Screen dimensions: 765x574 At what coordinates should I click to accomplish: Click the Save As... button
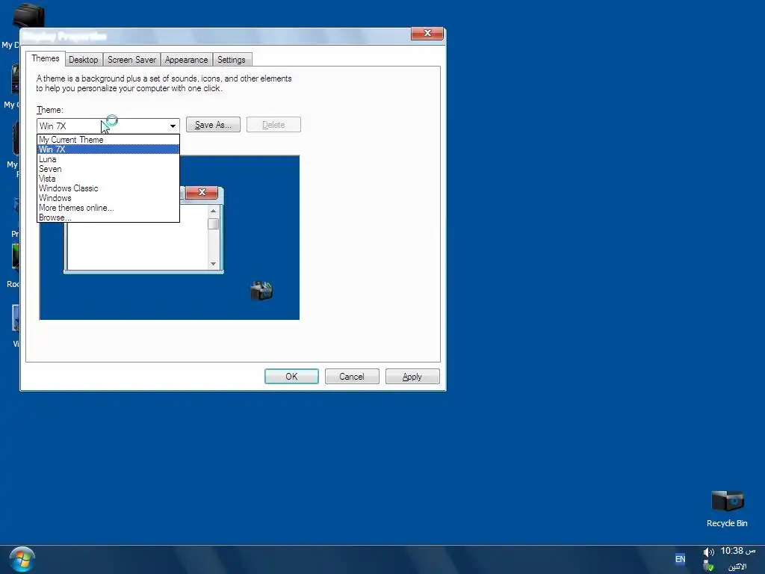(213, 125)
